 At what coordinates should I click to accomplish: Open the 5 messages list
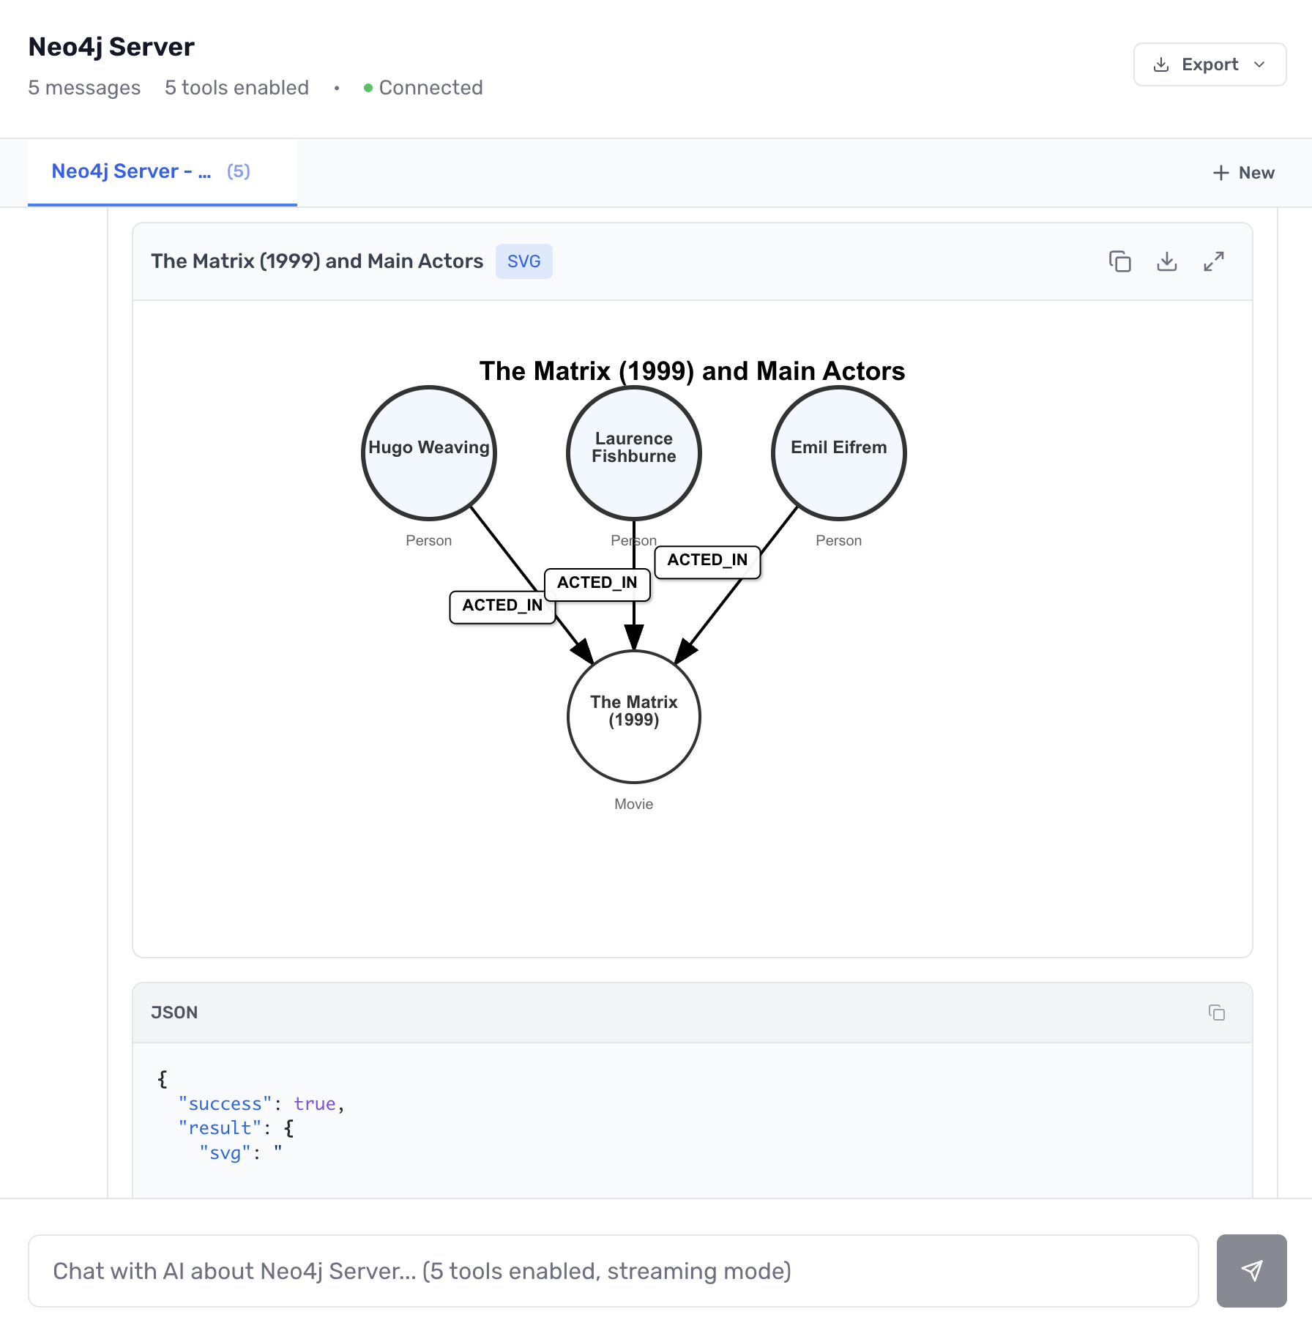83,87
